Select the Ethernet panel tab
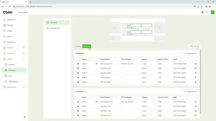Image resolution: width=216 pixels, height=121 pixels. (57, 23)
